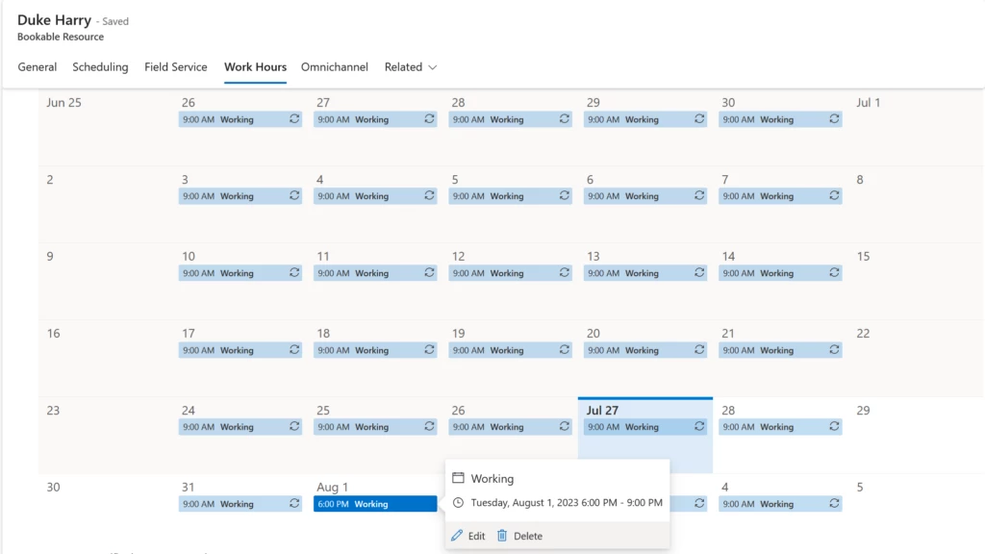985x554 pixels.
Task: Click recurrence icon on July 13 event
Action: point(699,273)
